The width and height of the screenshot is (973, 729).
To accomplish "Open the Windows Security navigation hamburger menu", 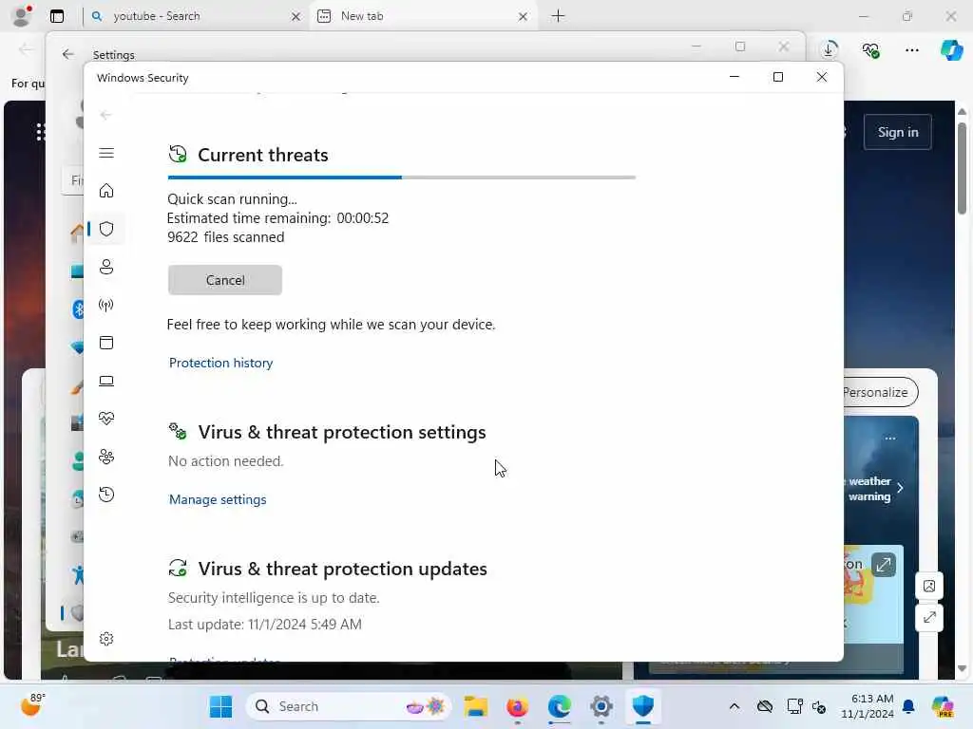I will click(x=106, y=153).
